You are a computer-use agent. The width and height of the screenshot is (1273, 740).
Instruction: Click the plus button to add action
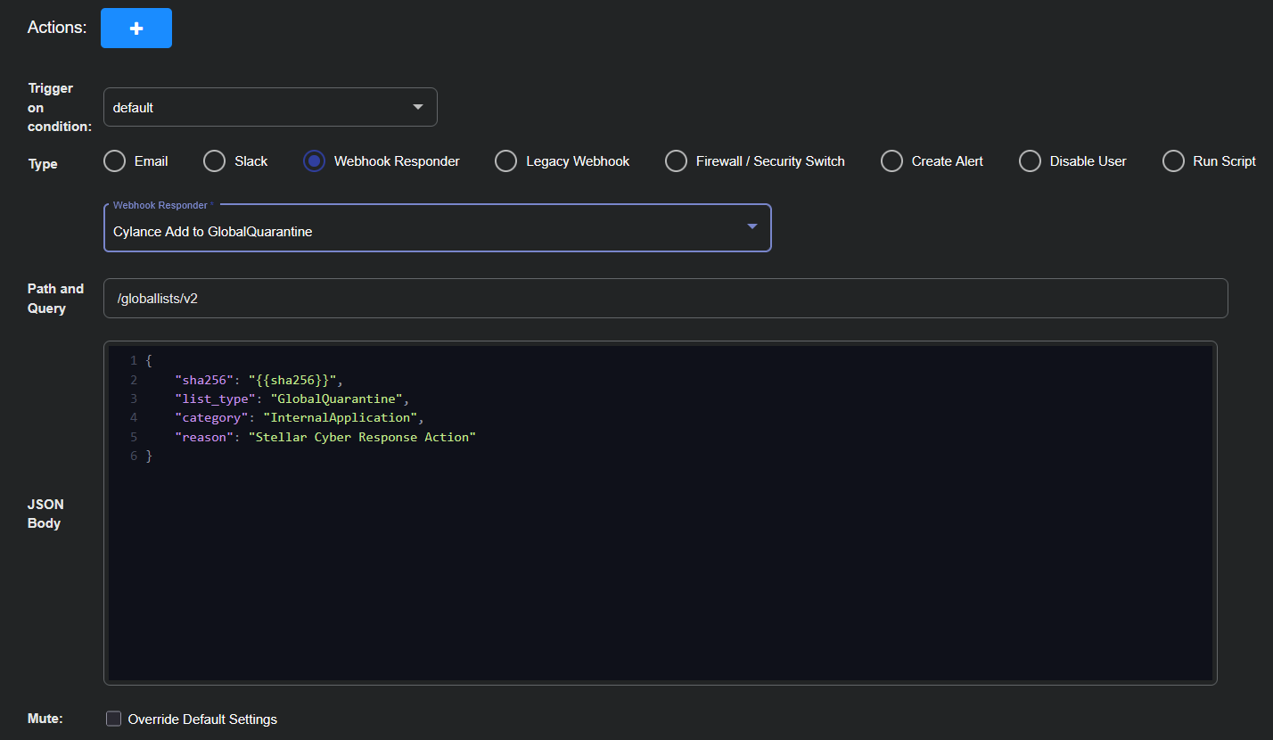(x=136, y=28)
